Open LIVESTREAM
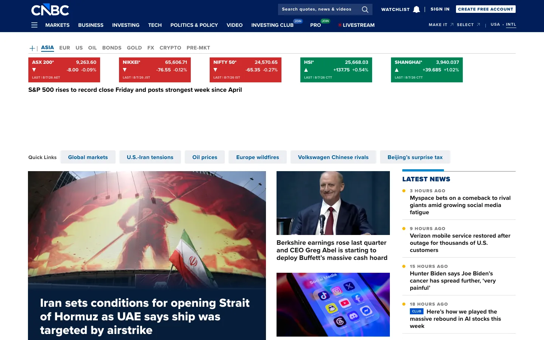The image size is (544, 340). (359, 25)
